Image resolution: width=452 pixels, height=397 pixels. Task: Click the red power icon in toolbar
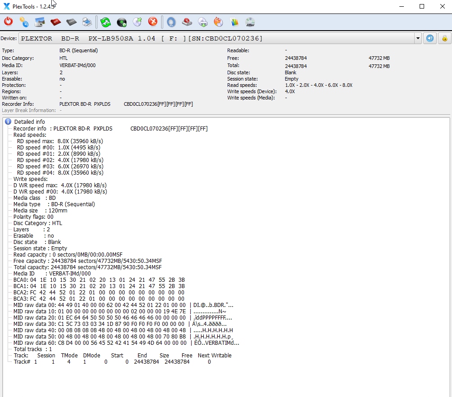pos(9,22)
